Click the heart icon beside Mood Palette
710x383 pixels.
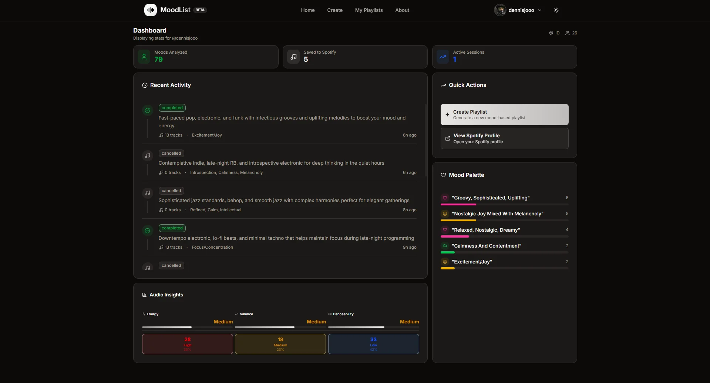click(443, 175)
